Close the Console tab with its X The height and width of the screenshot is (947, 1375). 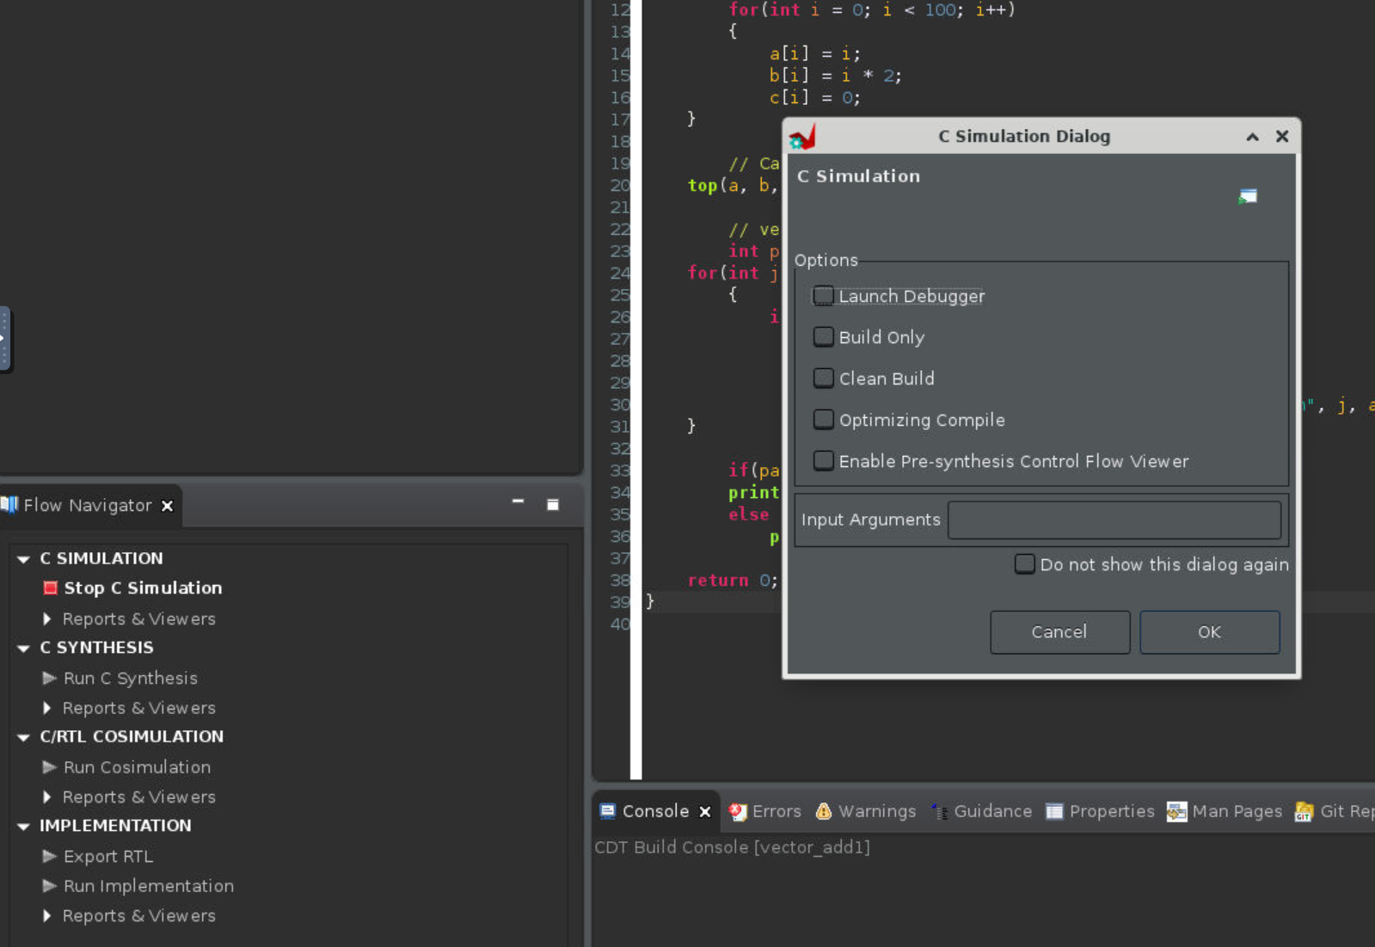705,811
